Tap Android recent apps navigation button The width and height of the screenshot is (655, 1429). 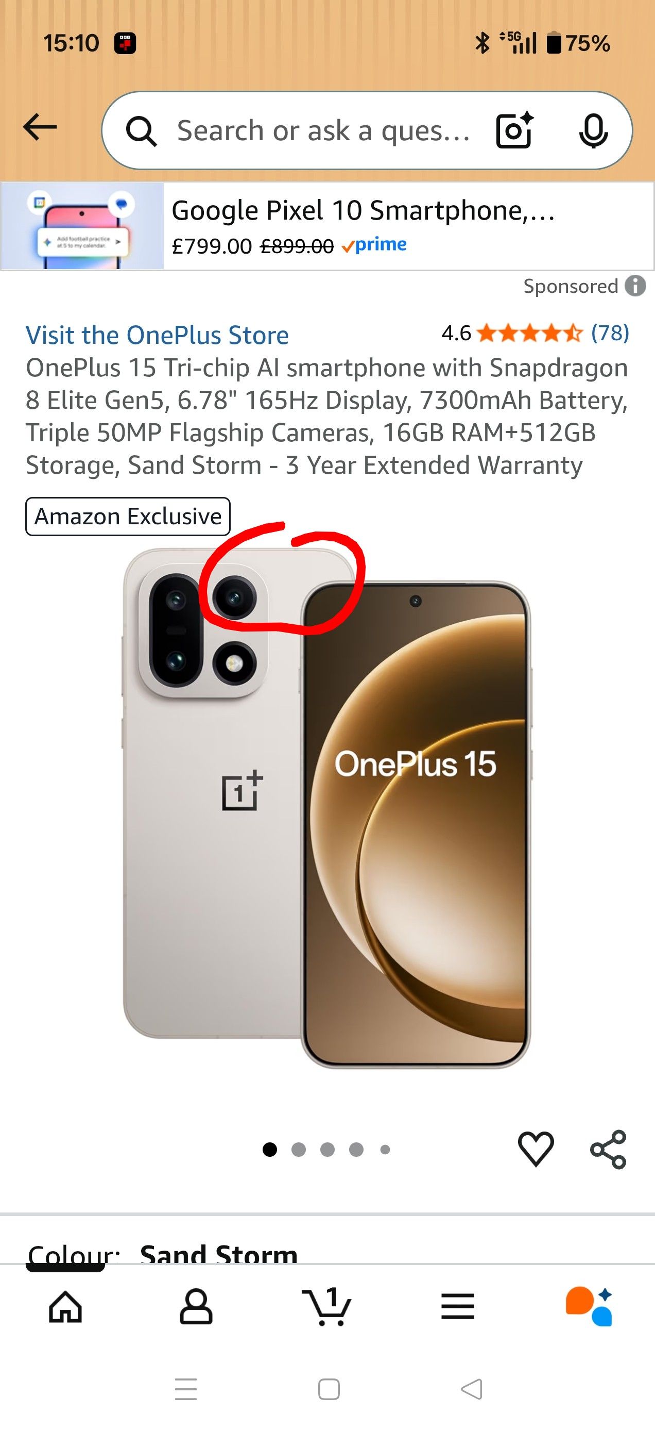tap(186, 1390)
